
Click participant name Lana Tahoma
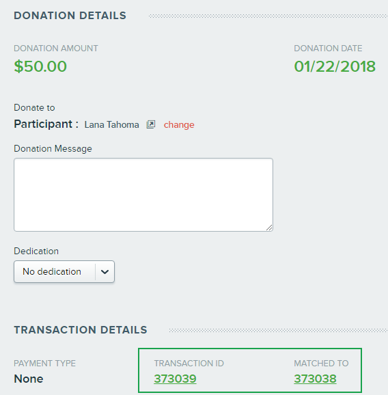pos(111,124)
